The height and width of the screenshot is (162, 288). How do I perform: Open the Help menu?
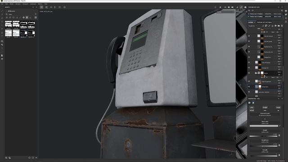pos(45,4)
